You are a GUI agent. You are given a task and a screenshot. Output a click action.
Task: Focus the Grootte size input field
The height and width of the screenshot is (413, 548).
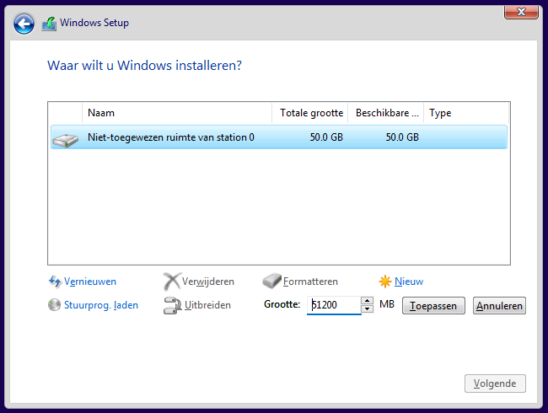tap(334, 305)
